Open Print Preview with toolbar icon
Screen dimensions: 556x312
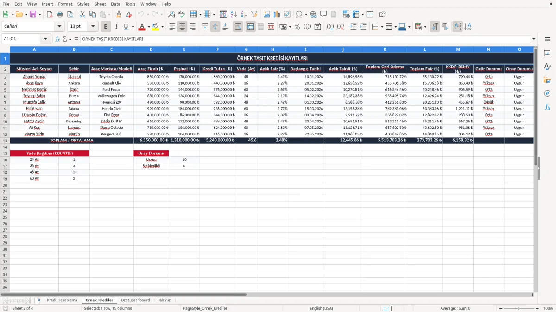(70, 14)
